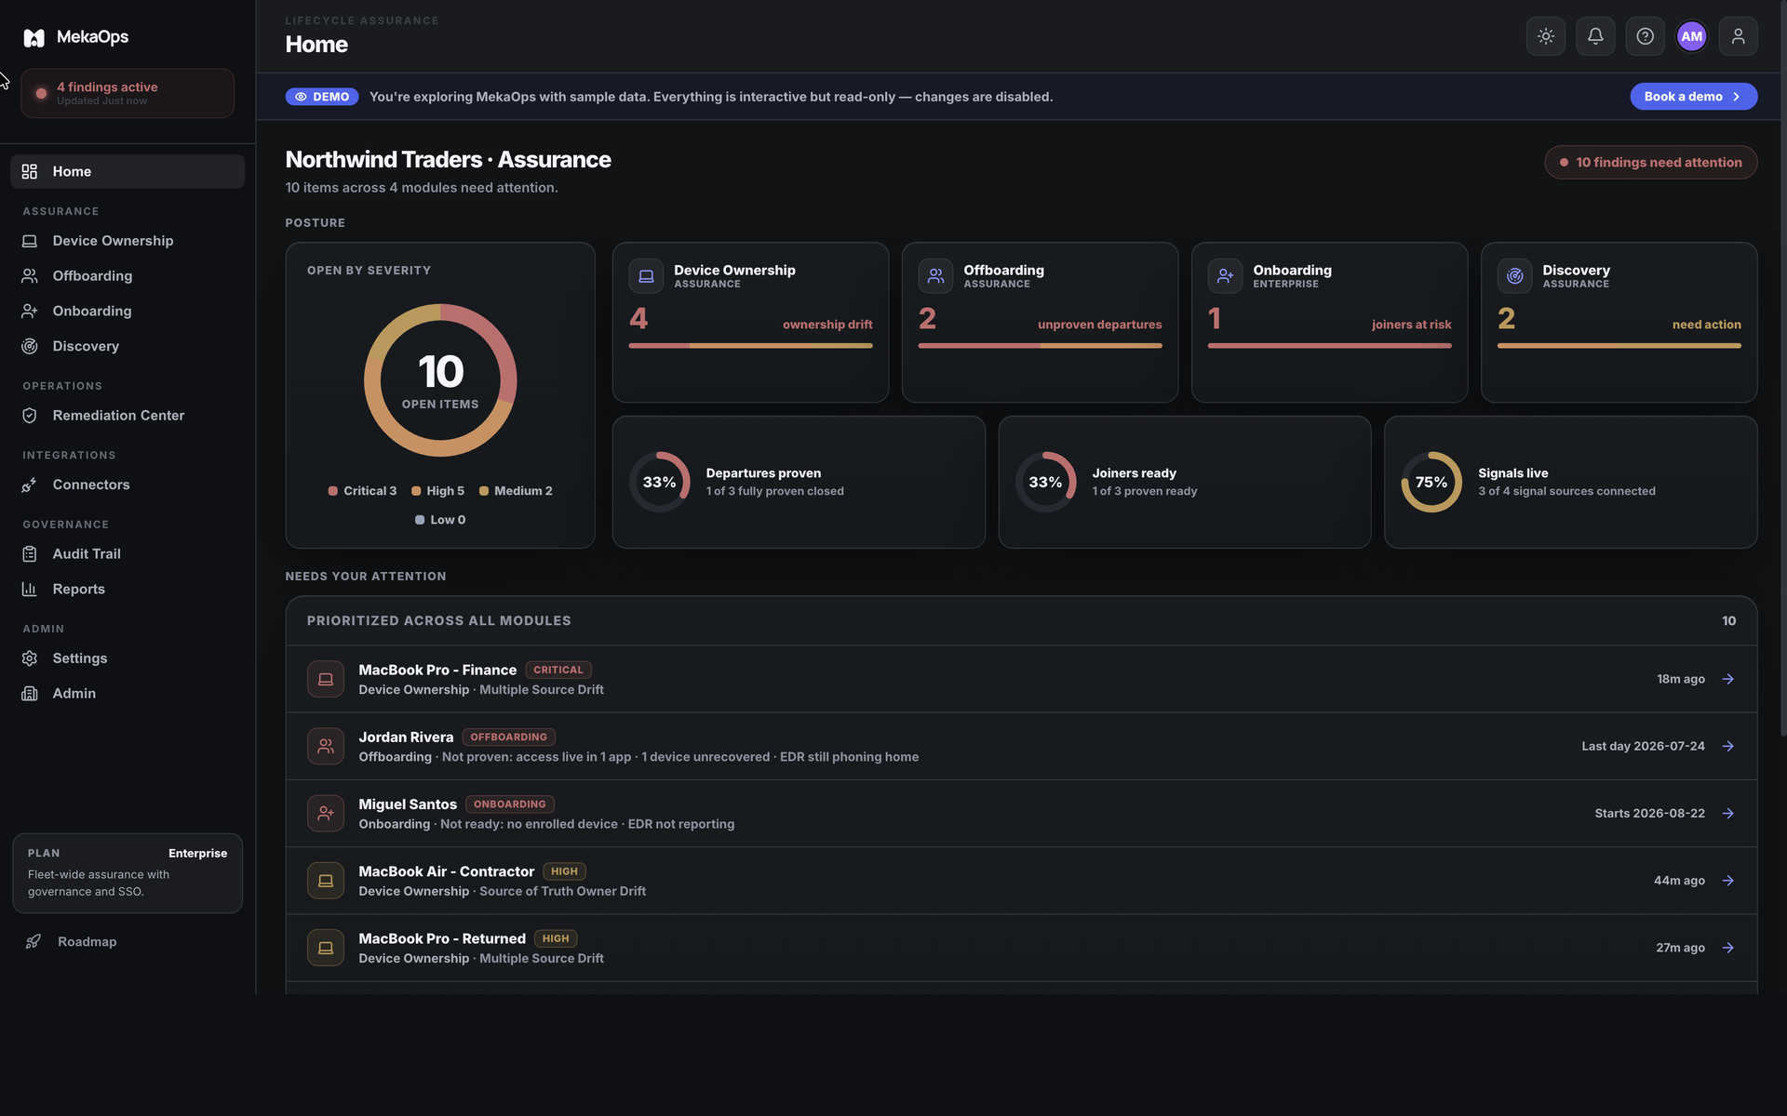
Task: Click the Medium 2 legend swatch
Action: pyautogui.click(x=484, y=491)
